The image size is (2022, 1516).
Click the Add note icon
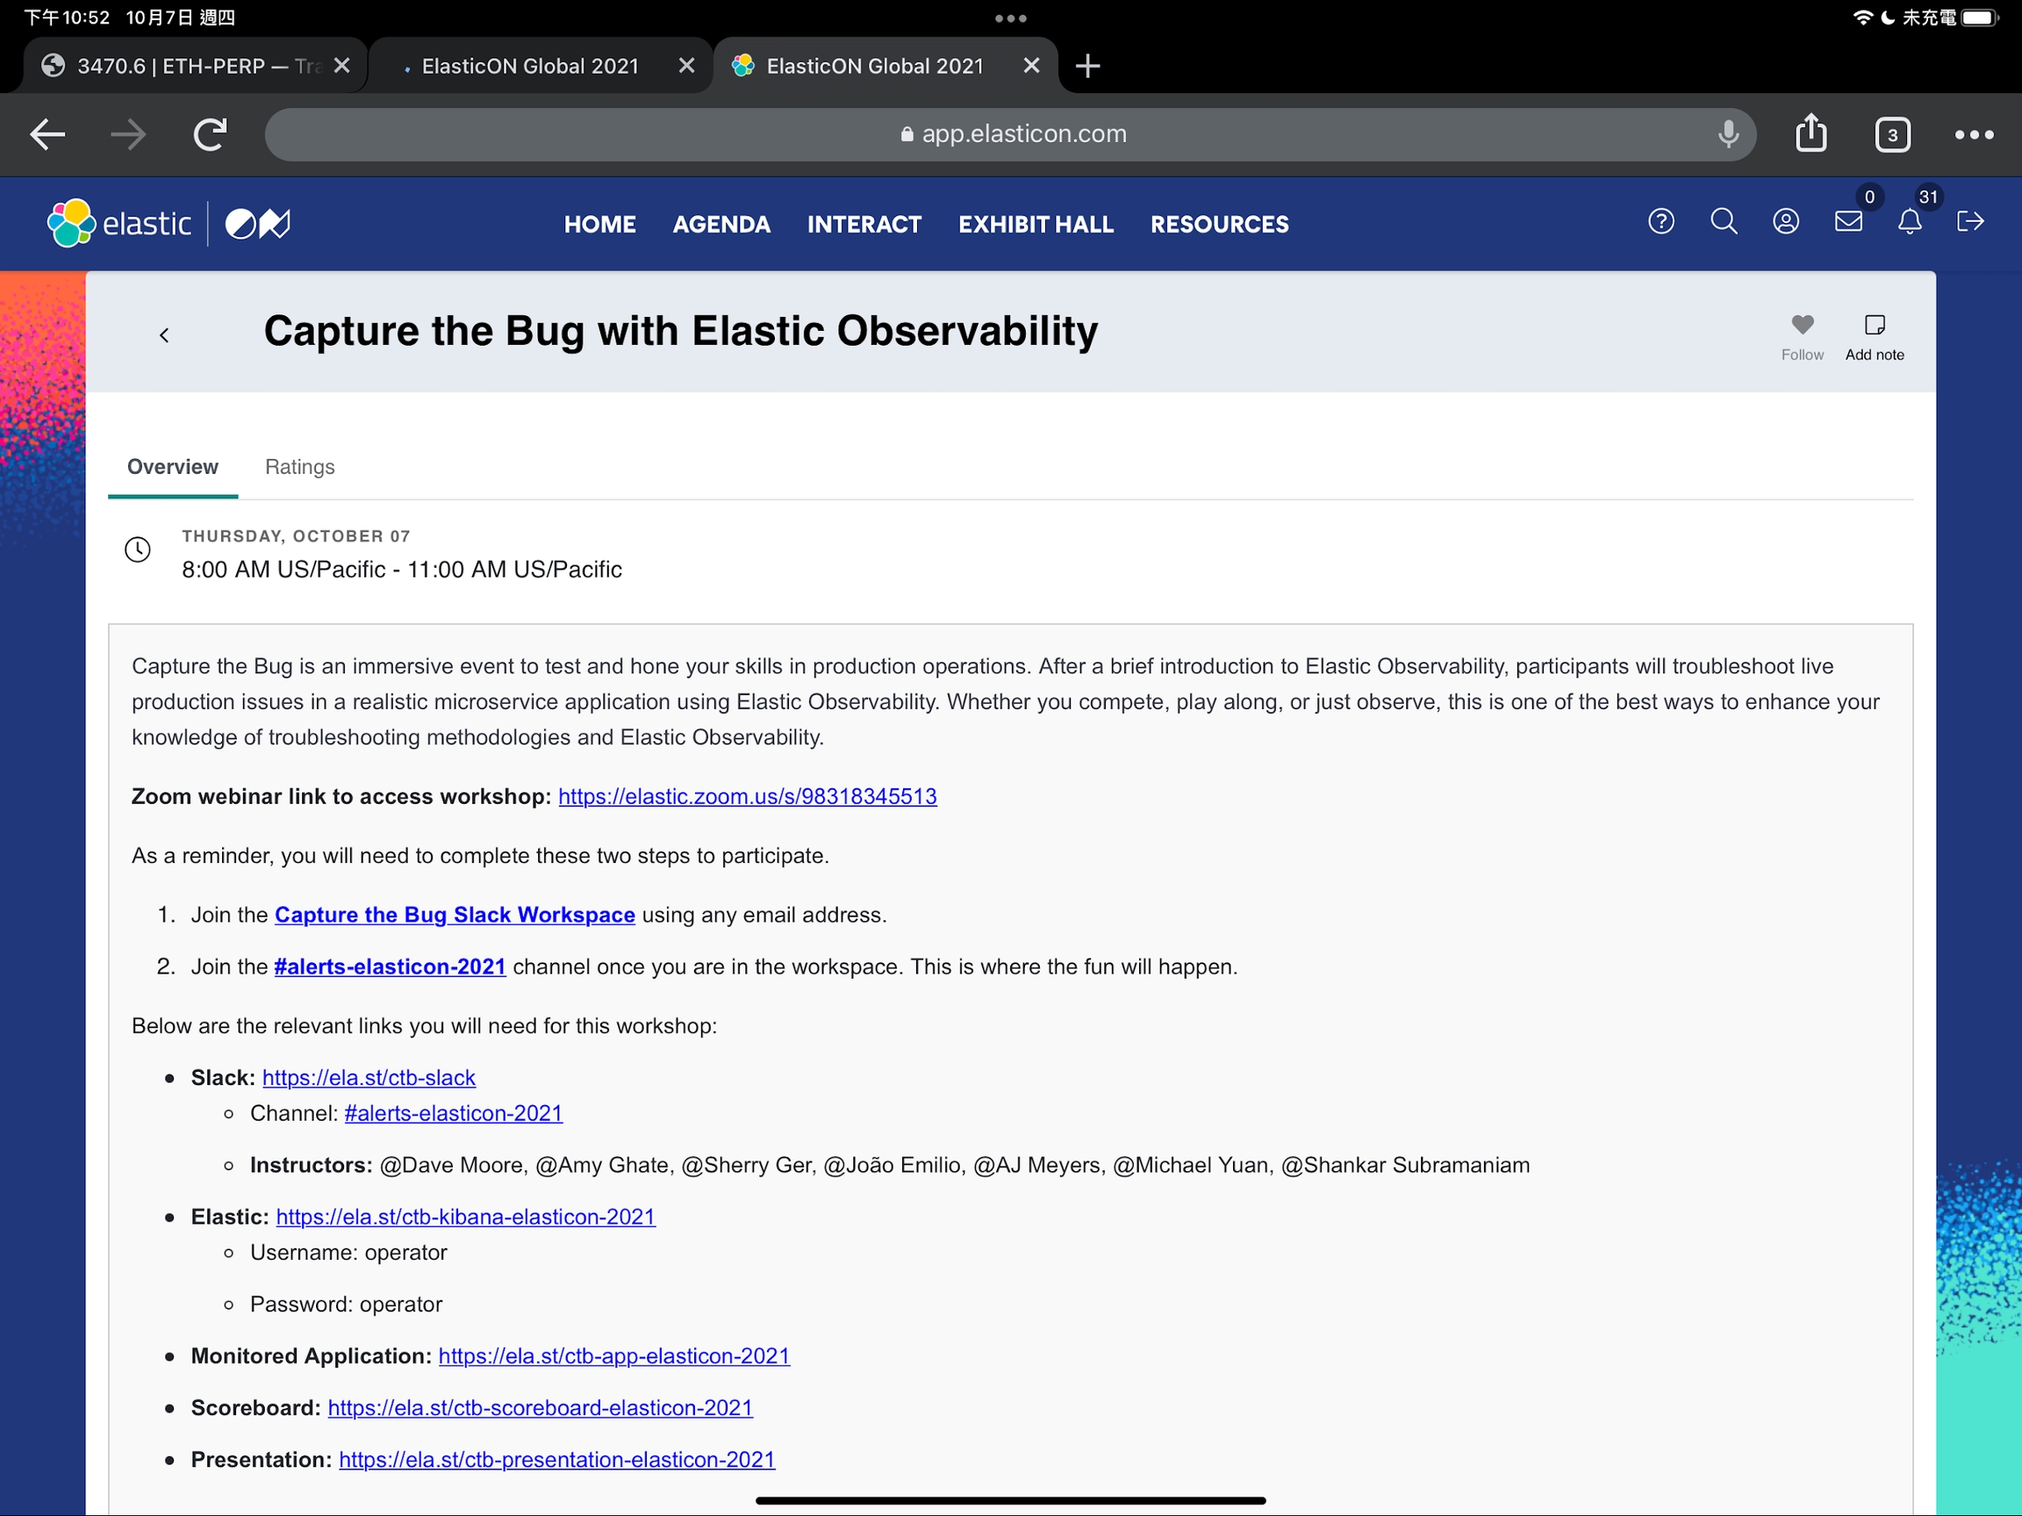coord(1874,327)
